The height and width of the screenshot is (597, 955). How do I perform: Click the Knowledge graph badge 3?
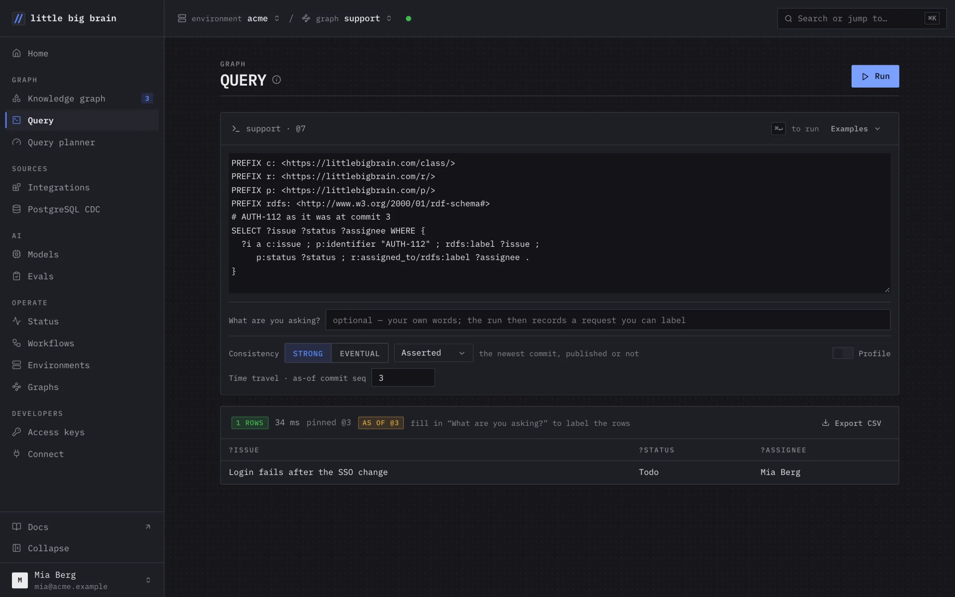point(147,98)
